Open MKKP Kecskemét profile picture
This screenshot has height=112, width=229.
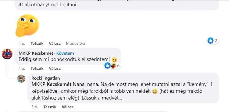coord(7,54)
